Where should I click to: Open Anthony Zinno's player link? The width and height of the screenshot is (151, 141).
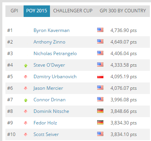(50, 42)
